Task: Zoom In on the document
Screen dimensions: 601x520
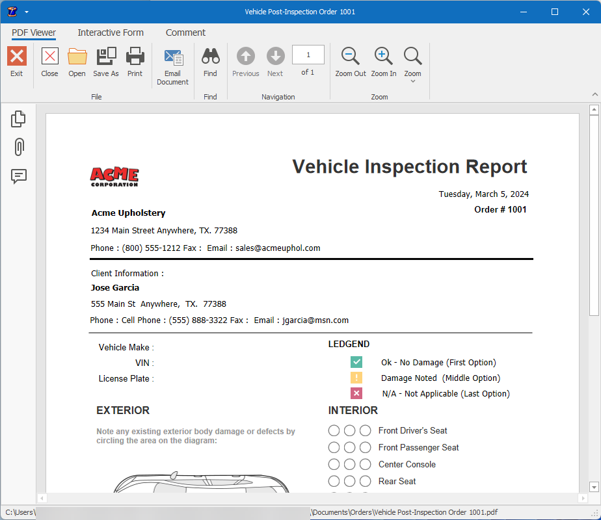Action: click(383, 62)
